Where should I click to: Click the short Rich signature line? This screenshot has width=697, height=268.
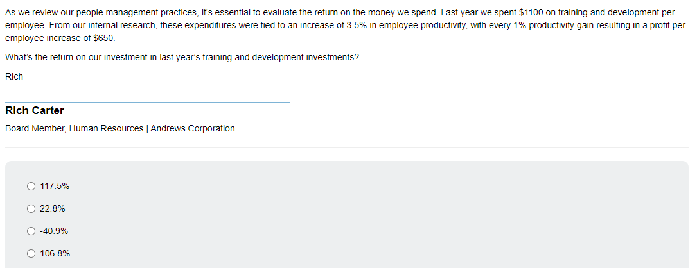coord(14,77)
